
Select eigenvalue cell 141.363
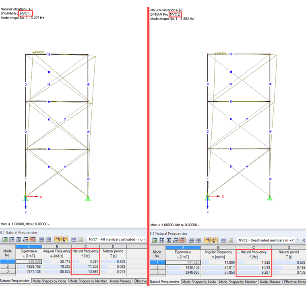pyautogui.click(x=183, y=262)
